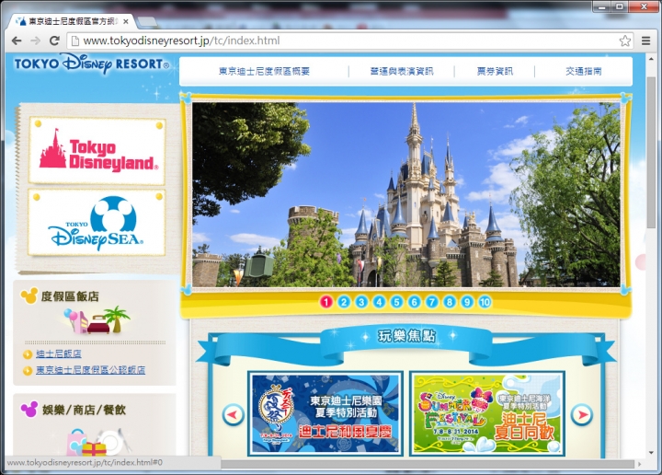Go back with the browser back arrow
662x475 pixels.
17,41
